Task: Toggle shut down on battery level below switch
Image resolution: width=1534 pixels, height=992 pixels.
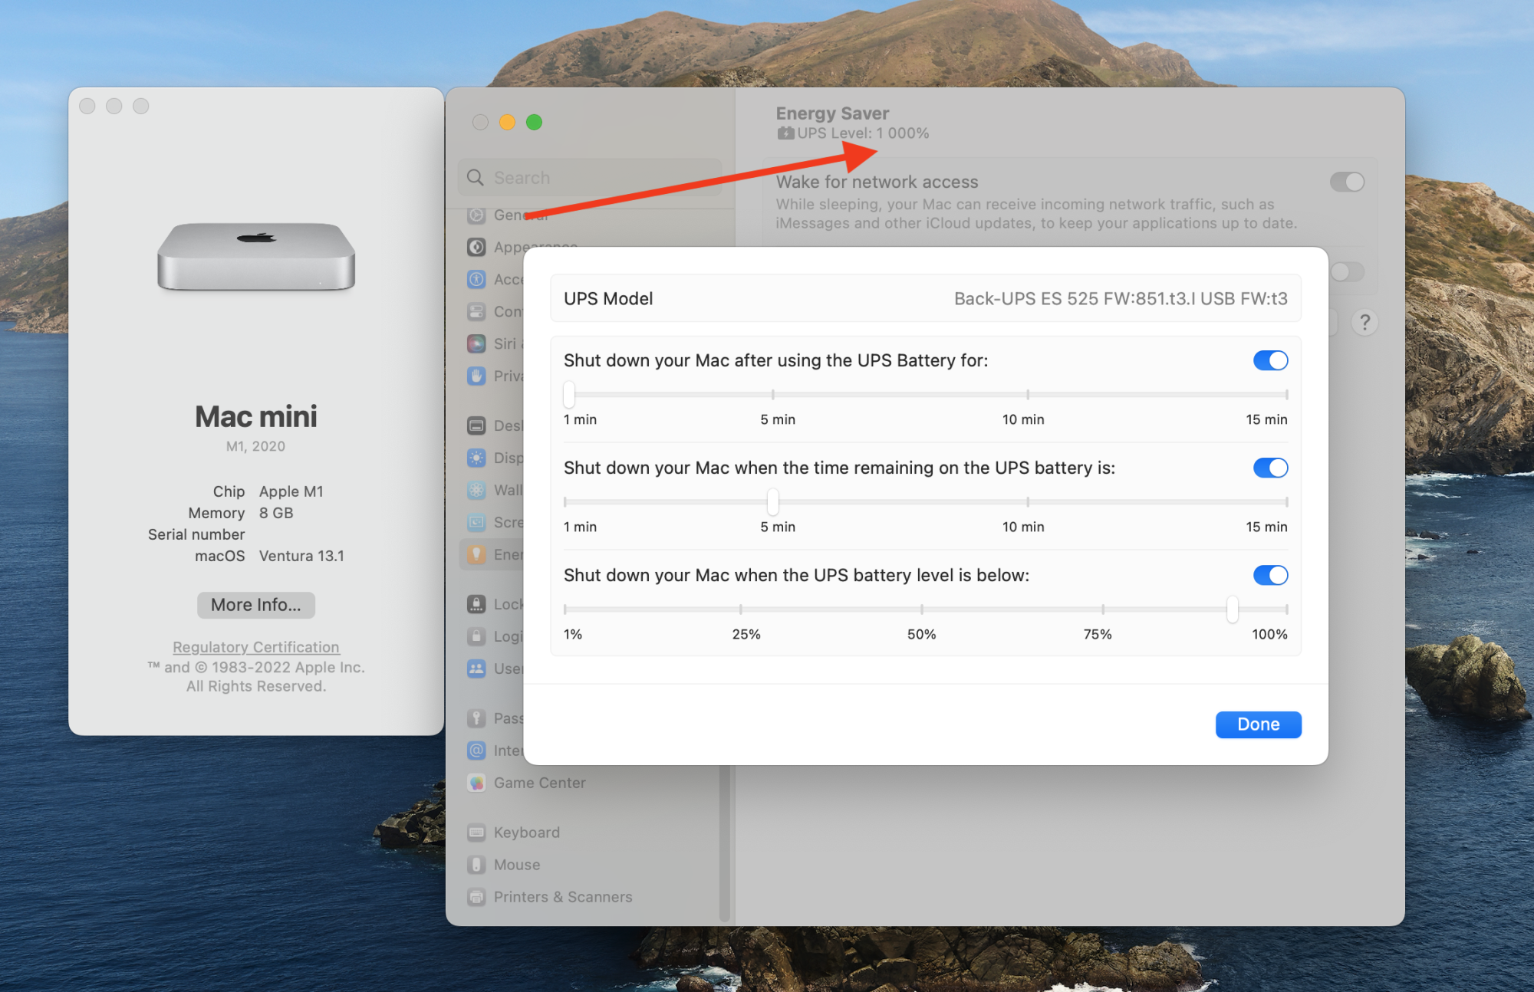Action: point(1270,575)
